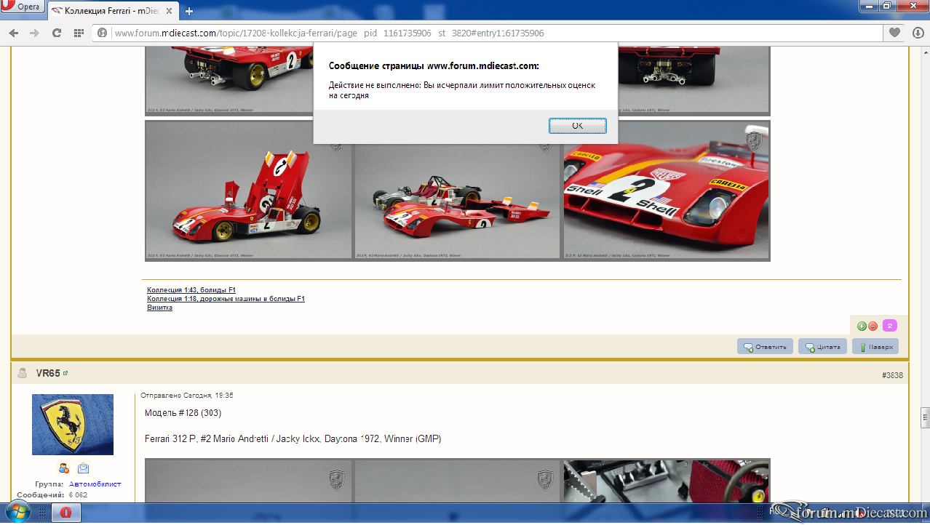930x525 pixels.
Task: Open a new tab with the plus button
Action: [189, 11]
